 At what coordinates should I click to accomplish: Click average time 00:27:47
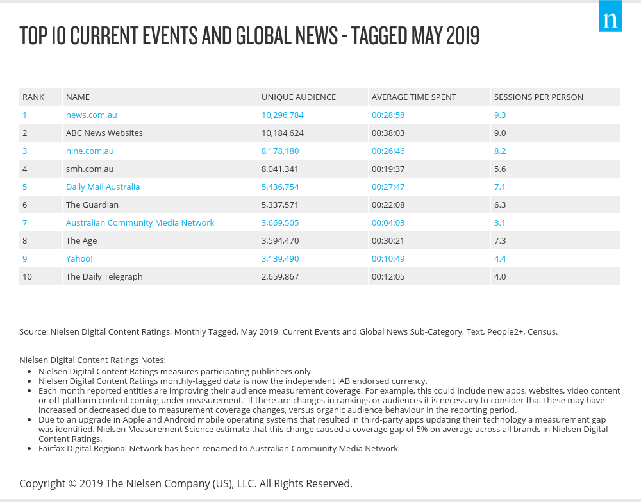click(388, 187)
